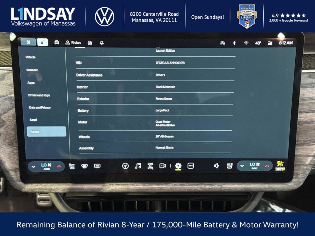This screenshot has height=236, width=315.
Task: Open the music player icon
Action: [x=139, y=166]
